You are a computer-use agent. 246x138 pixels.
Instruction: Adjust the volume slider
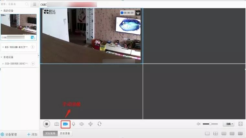click(210, 124)
